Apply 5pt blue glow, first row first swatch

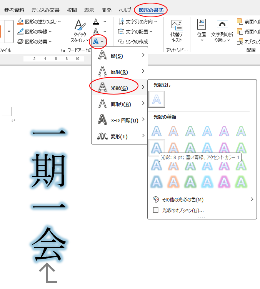157,131
